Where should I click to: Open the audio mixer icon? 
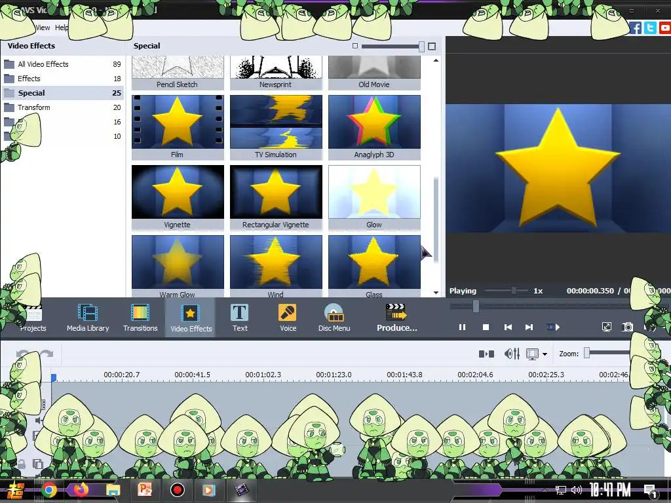coord(512,354)
